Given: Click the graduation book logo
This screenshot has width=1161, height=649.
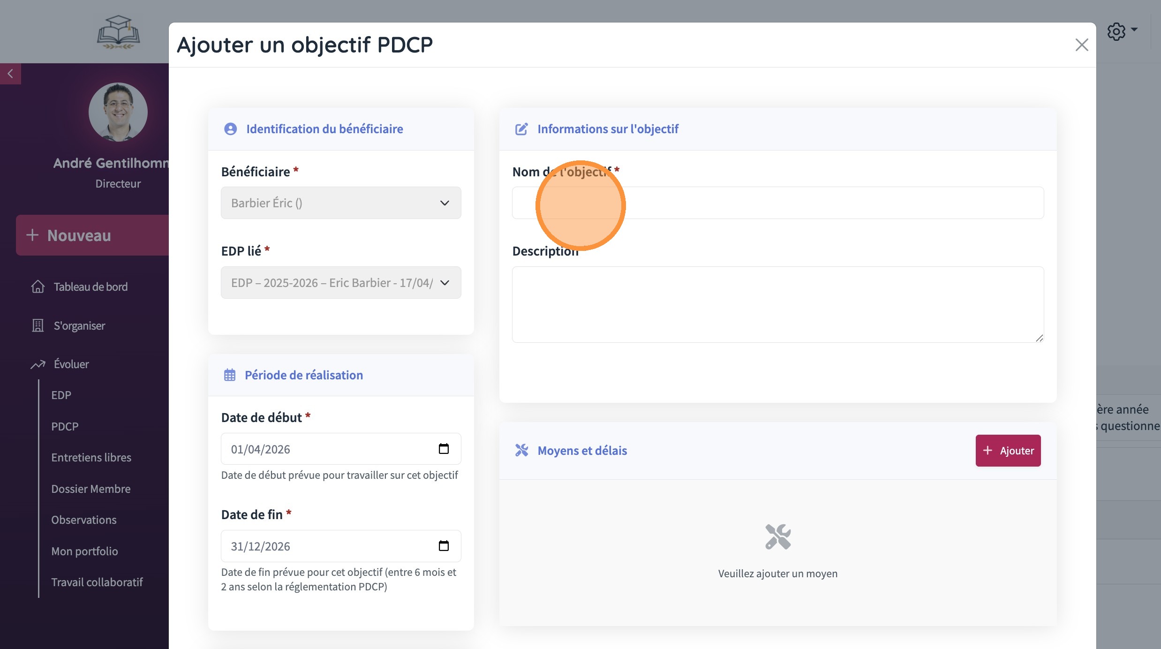Looking at the screenshot, I should pos(118,32).
